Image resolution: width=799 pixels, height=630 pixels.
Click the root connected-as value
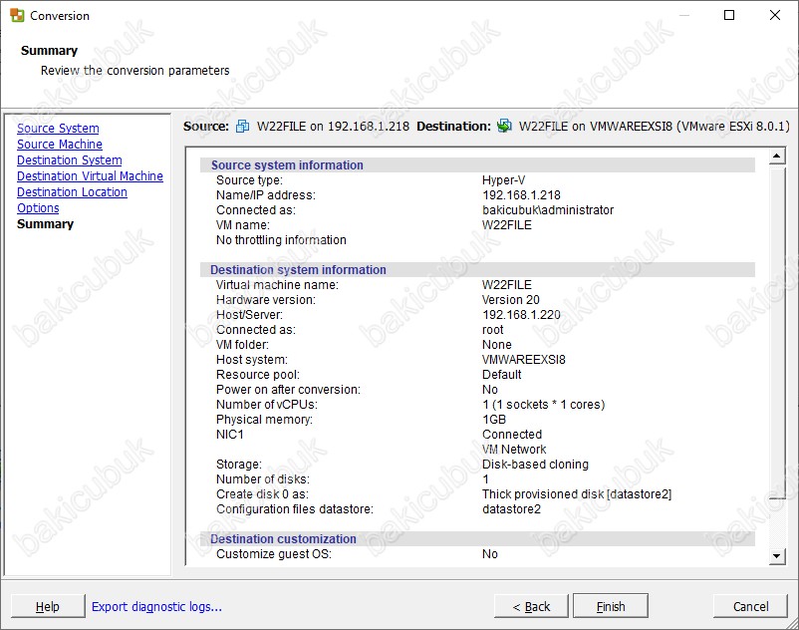(493, 330)
